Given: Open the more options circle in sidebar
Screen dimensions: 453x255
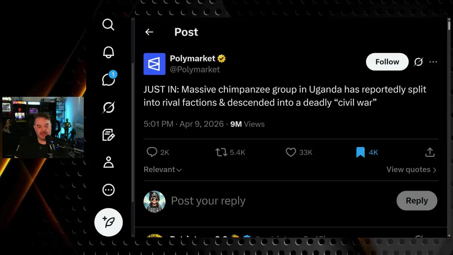Looking at the screenshot, I should coord(108,190).
